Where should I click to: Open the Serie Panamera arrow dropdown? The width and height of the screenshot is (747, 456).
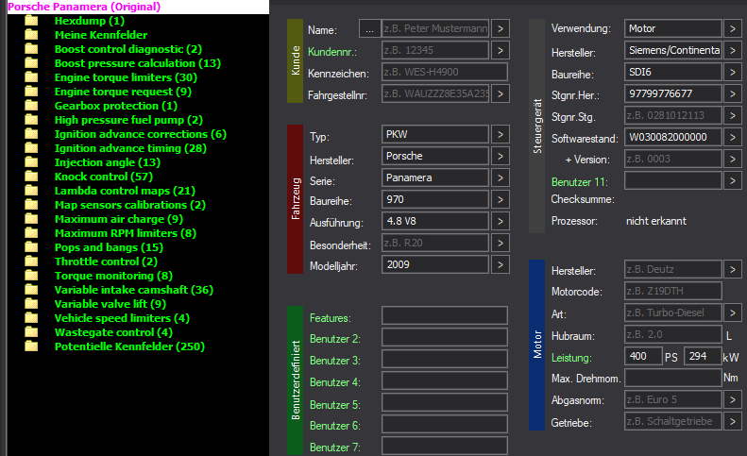[501, 177]
